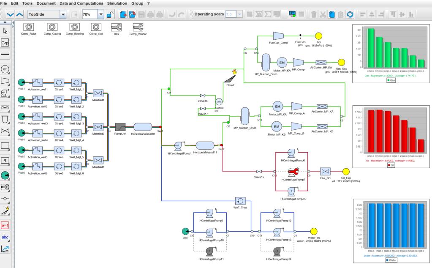Image resolution: width=432 pixels, height=268 pixels.
Task: Expand the gas turbine GT palette submenu
Action: 5,69
